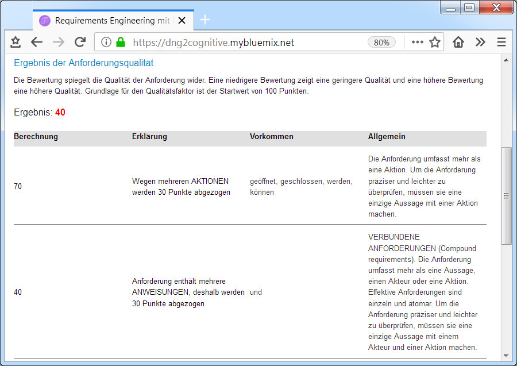Open the Home page icon
The image size is (517, 366).
458,42
